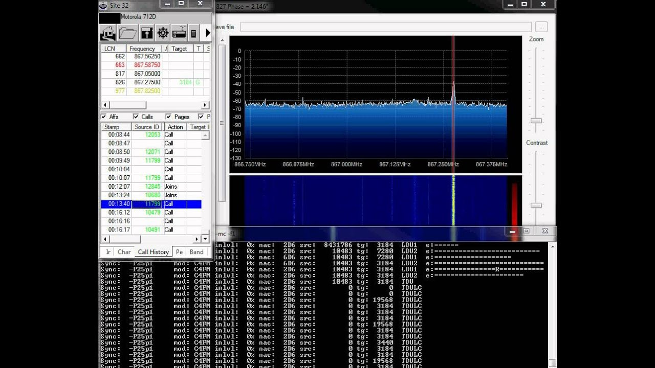Image resolution: width=655 pixels, height=368 pixels.
Task: Click the bright line in the waterfall display
Action: [x=453, y=200]
